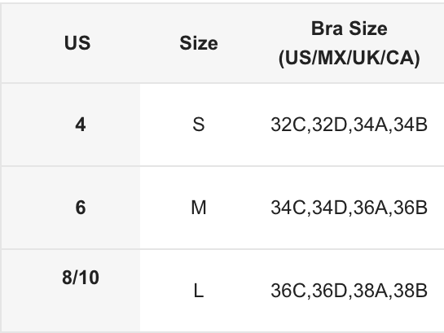
Task: Click the 38A text in large row
Action: pyautogui.click(x=371, y=291)
